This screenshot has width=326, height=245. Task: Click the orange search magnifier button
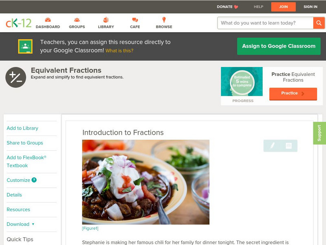click(x=319, y=23)
